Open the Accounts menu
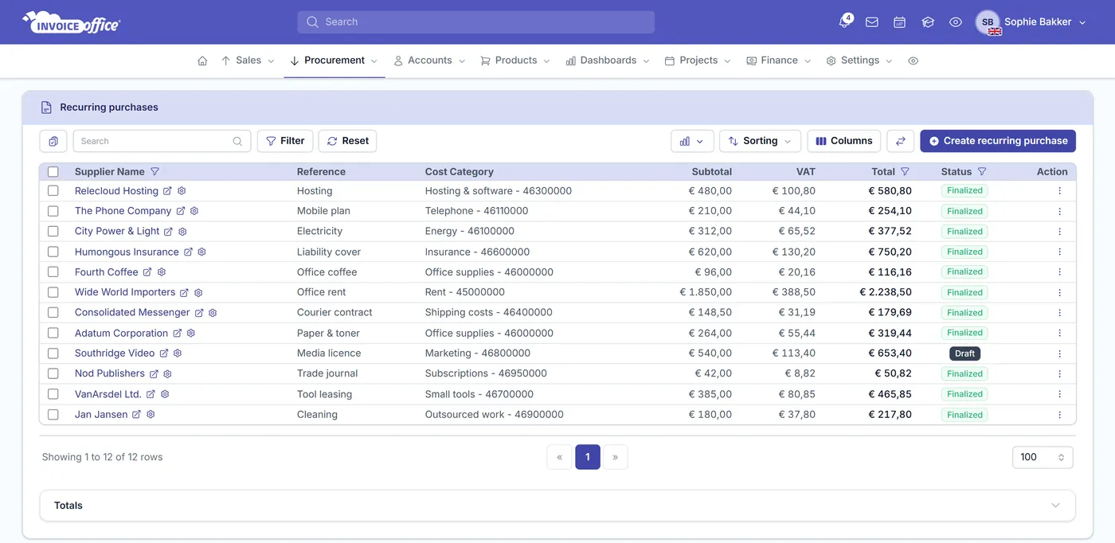1115x543 pixels. point(429,61)
